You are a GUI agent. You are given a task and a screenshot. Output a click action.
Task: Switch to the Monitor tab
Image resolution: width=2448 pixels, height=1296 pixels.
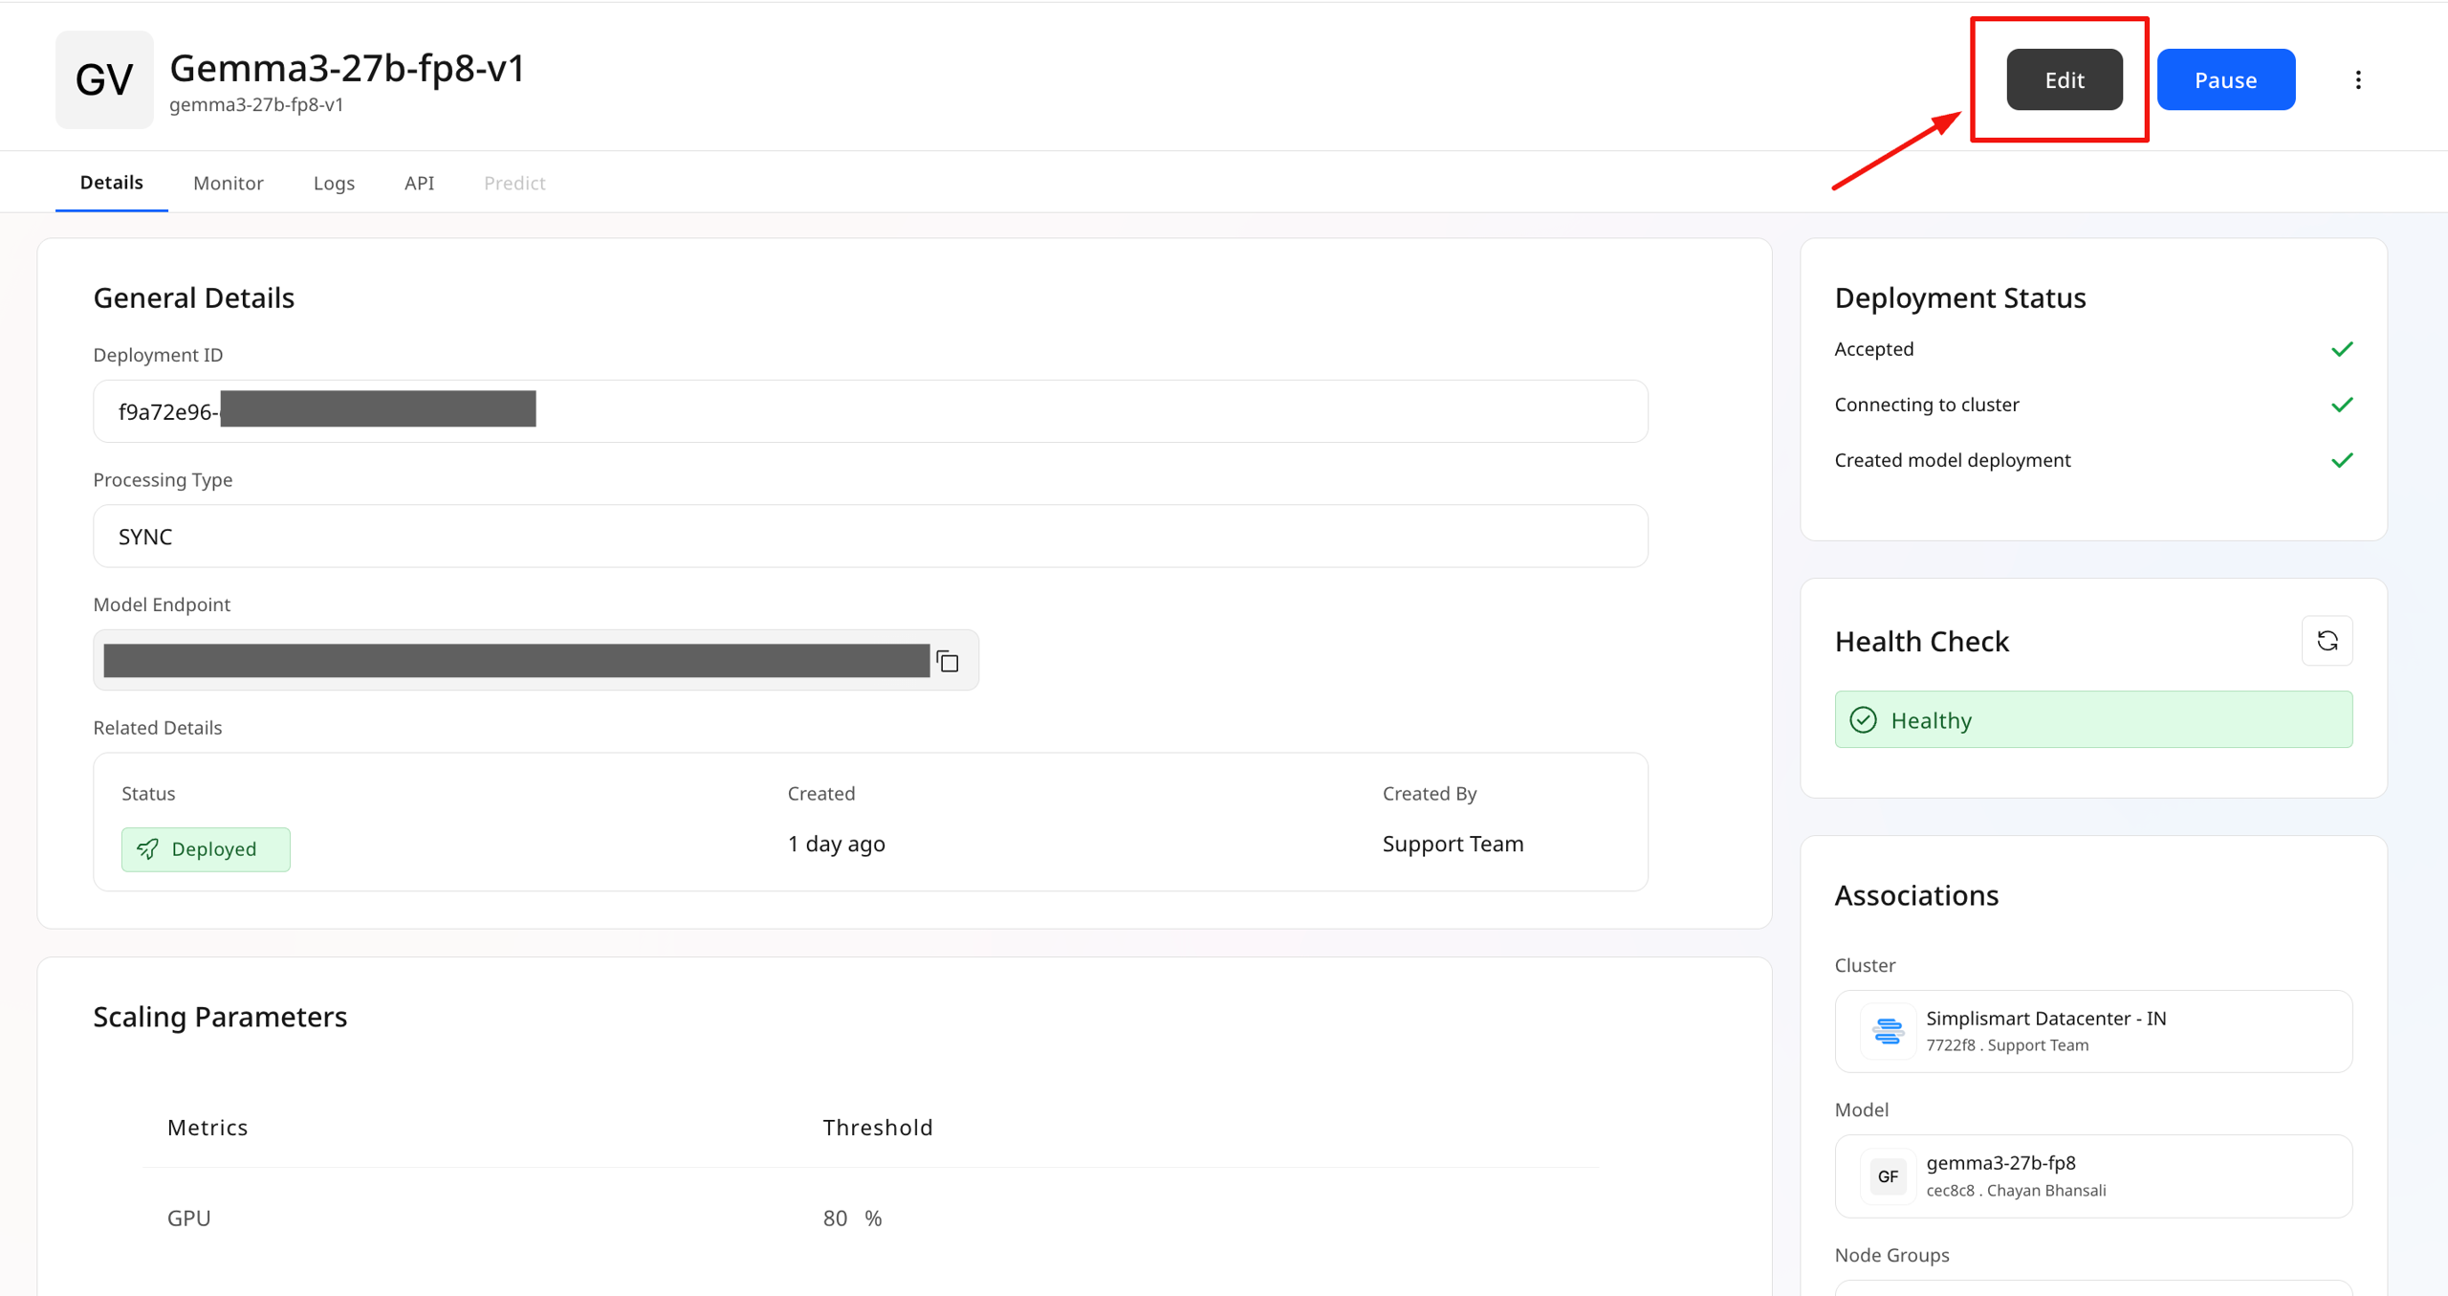pyautogui.click(x=229, y=182)
